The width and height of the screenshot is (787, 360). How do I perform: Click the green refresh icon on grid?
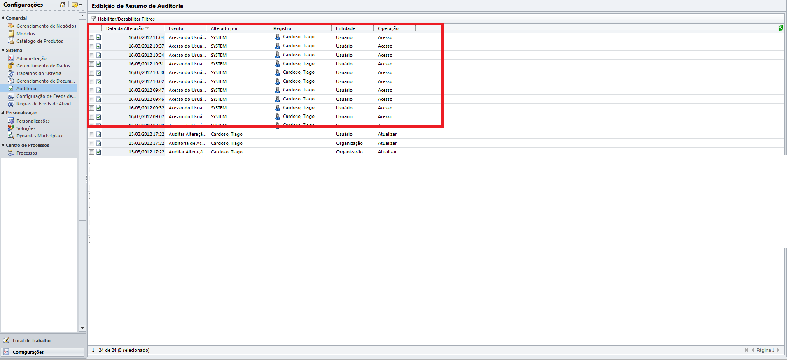pos(781,28)
